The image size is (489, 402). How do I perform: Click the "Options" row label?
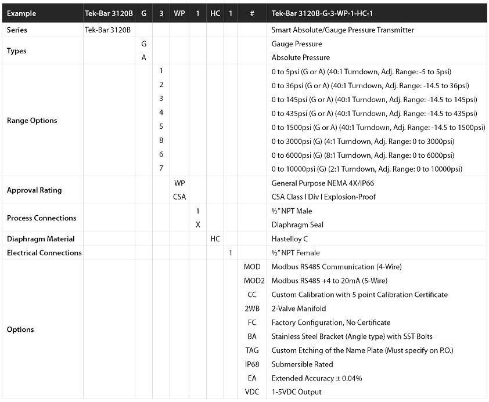(20, 329)
